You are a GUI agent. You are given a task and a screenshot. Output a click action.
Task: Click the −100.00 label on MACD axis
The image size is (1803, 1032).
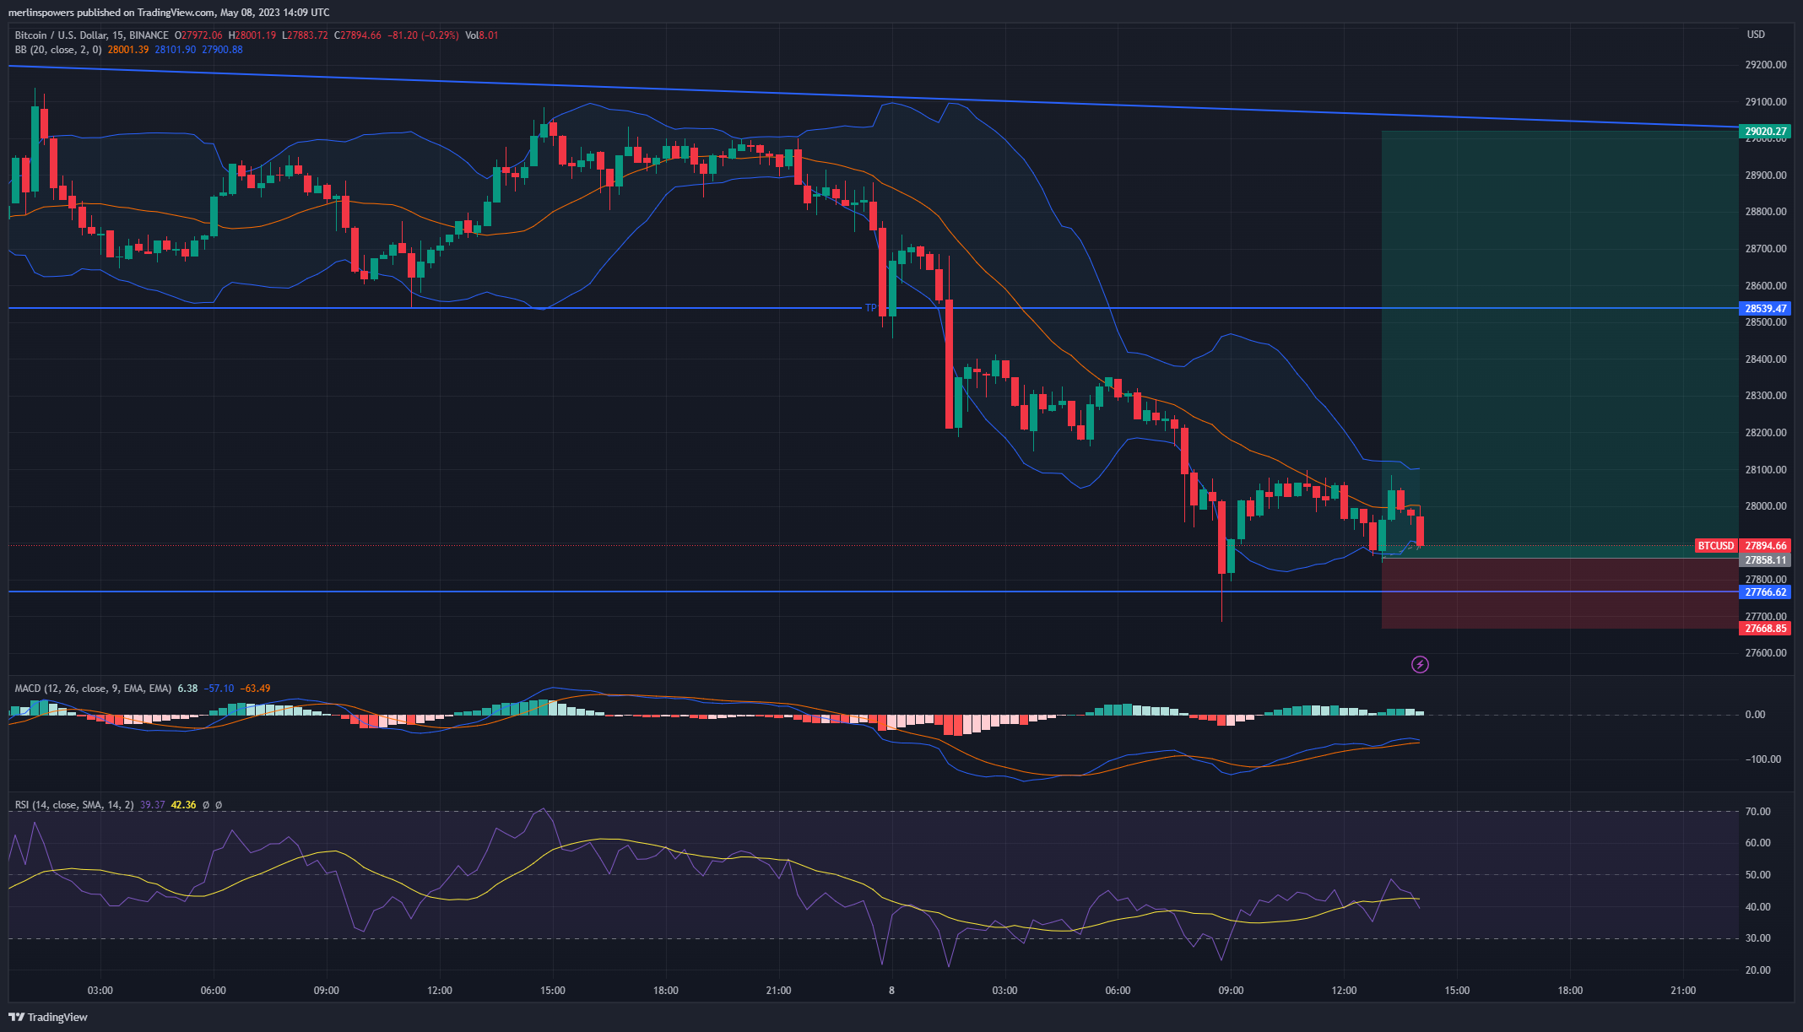tap(1763, 759)
